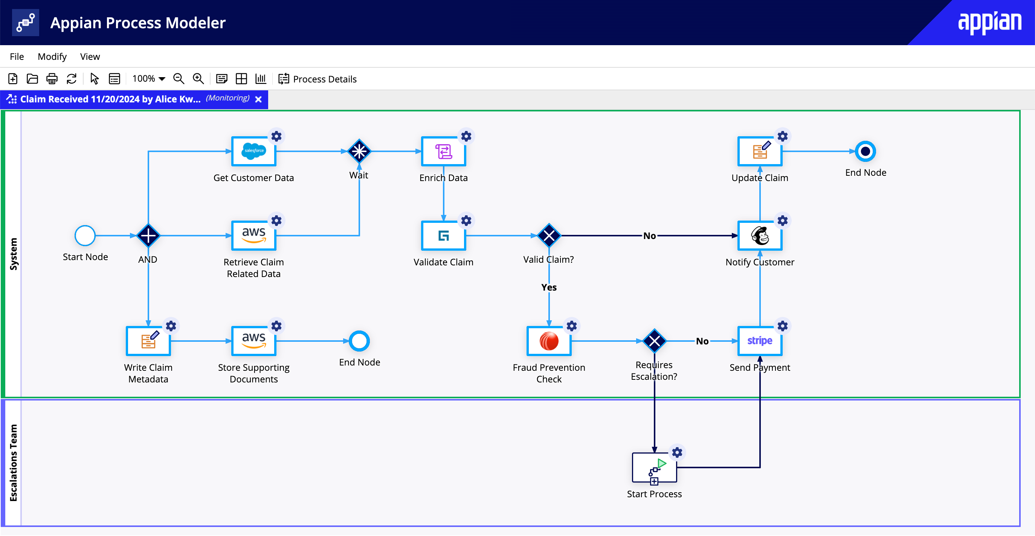The width and height of the screenshot is (1035, 536).
Task: Click 'No' label before Send Payment
Action: 702,341
